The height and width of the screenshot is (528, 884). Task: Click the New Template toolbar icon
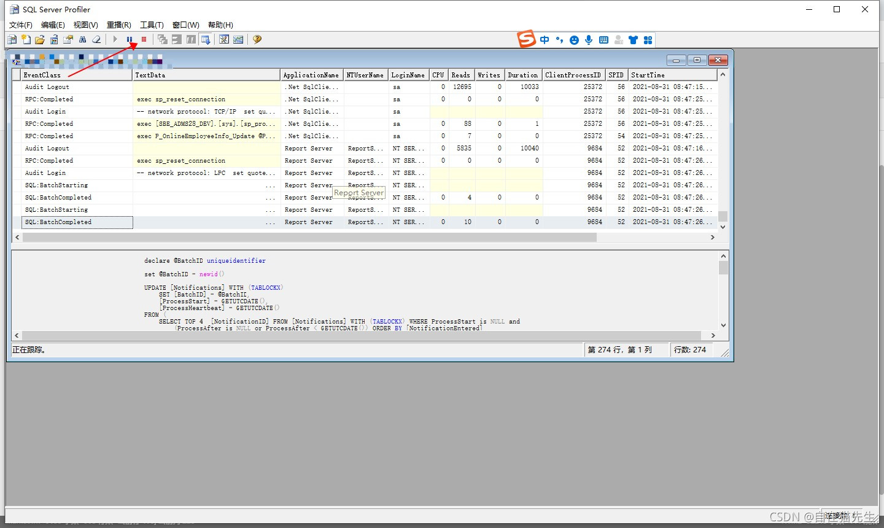click(26, 39)
